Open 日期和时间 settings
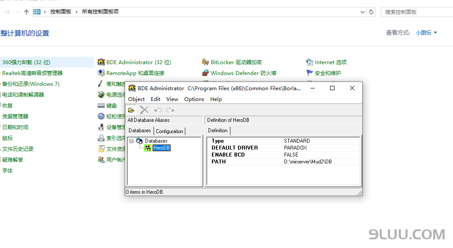This screenshot has width=453, height=248. [x=15, y=127]
